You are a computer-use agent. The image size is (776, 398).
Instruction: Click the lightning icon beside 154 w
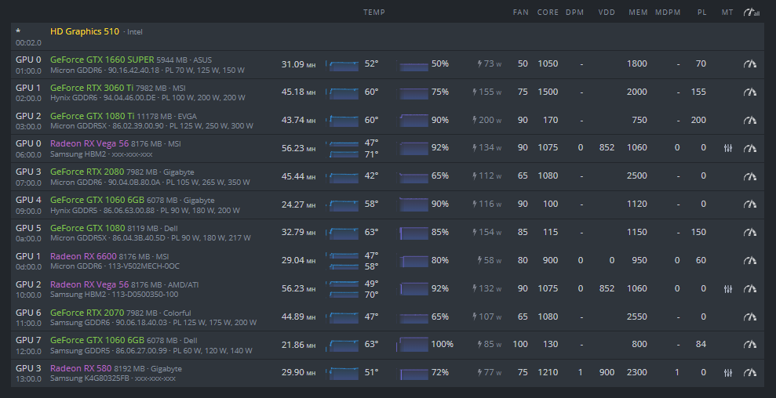point(475,233)
